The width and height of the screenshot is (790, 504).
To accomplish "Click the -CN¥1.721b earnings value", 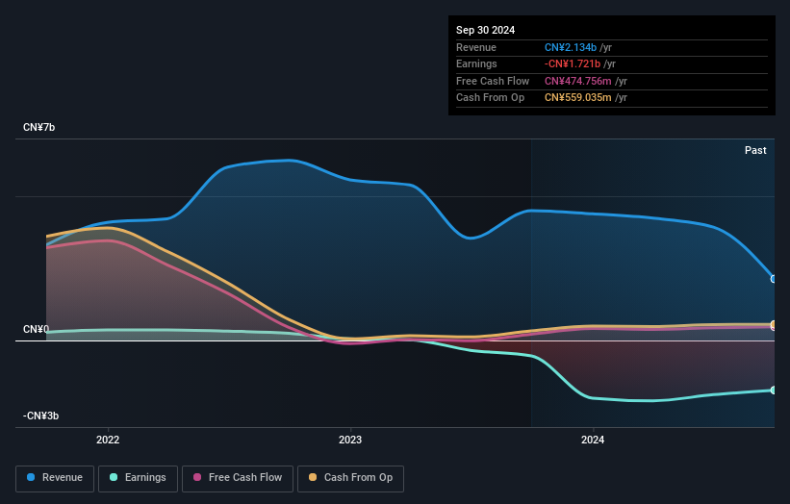I will (x=573, y=63).
